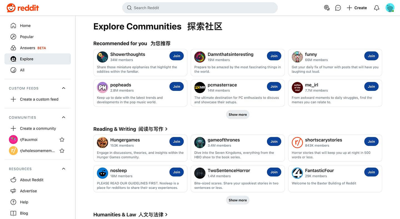Open the Showerthoughts community title
This screenshot has width=400, height=219.
(x=127, y=54)
